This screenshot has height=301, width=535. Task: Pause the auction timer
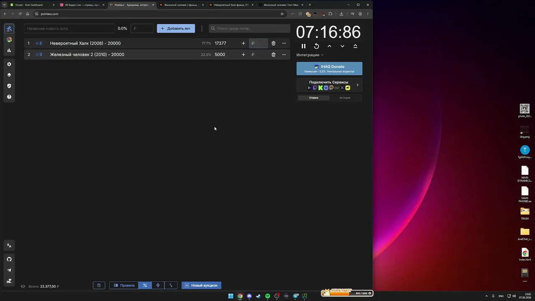tap(303, 46)
